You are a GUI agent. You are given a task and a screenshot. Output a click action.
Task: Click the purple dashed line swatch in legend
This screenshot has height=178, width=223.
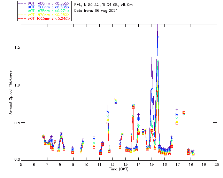point(22,3)
